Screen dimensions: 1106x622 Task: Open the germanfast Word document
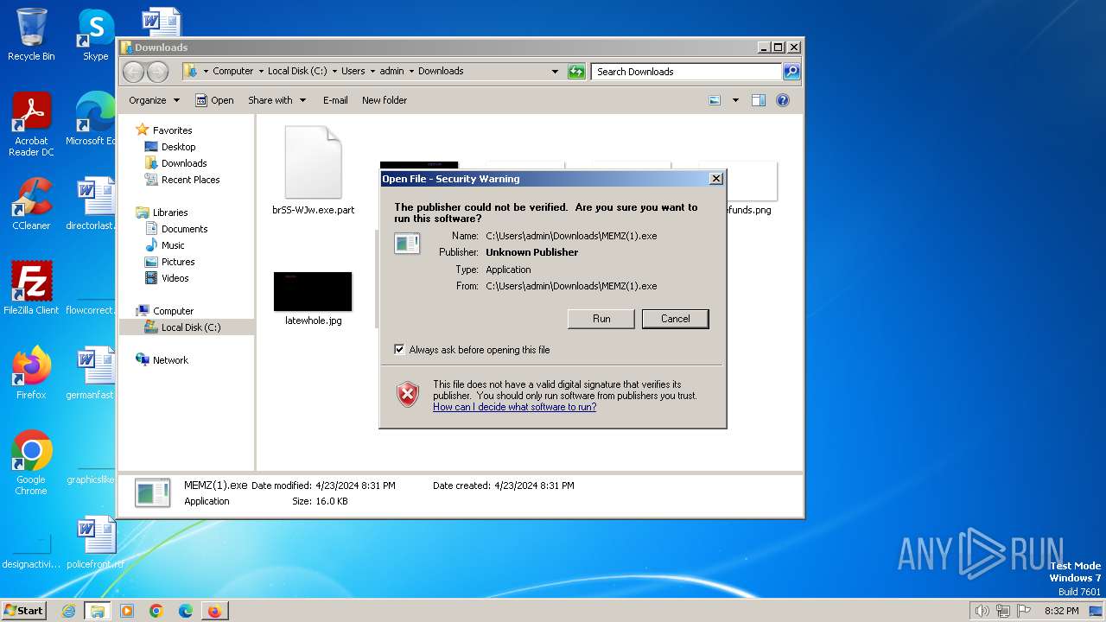pos(92,372)
